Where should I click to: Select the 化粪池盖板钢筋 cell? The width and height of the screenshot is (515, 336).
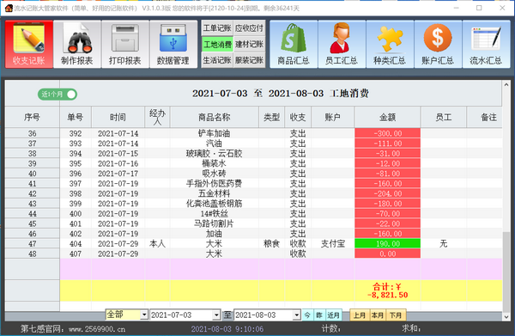tap(215, 204)
